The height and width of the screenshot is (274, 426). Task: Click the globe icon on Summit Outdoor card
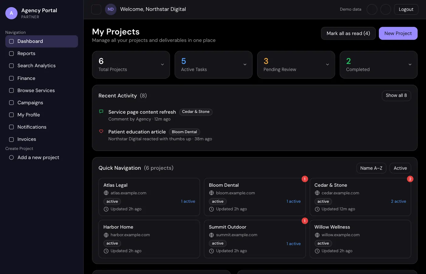[x=211, y=235]
